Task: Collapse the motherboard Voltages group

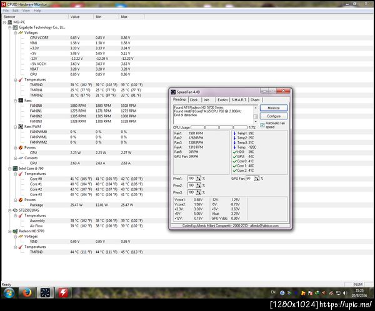Action: pyautogui.click(x=15, y=32)
